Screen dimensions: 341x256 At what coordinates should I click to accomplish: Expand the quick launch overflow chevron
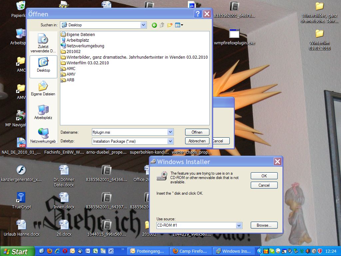click(123, 249)
